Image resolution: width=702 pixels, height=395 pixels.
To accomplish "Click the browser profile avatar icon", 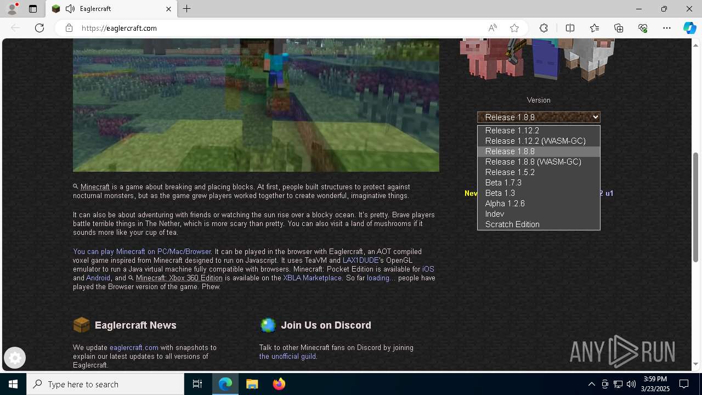I will [x=12, y=9].
